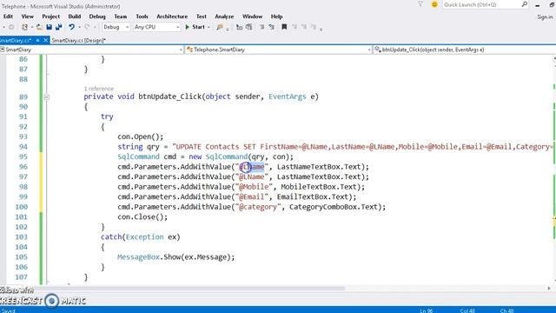Image resolution: width=556 pixels, height=313 pixels.
Task: Click the Sign in link
Action: (x=545, y=17)
